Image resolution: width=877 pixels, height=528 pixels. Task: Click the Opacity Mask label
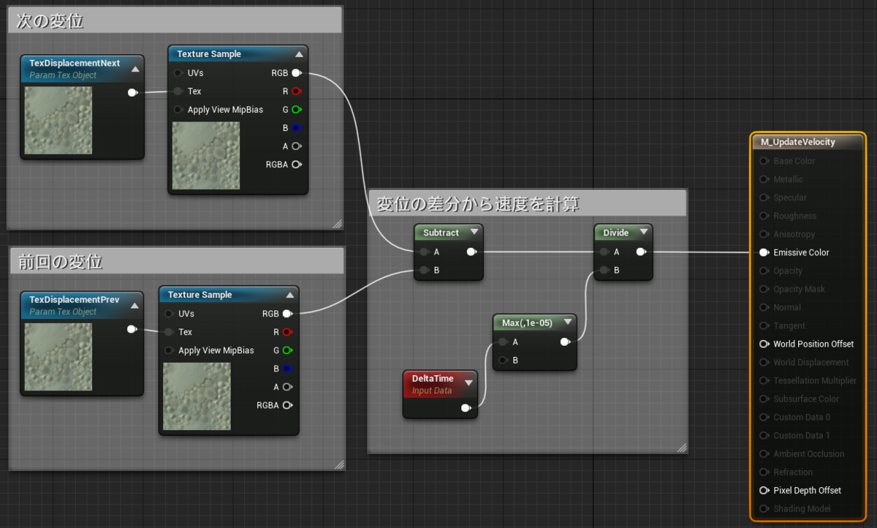[799, 289]
